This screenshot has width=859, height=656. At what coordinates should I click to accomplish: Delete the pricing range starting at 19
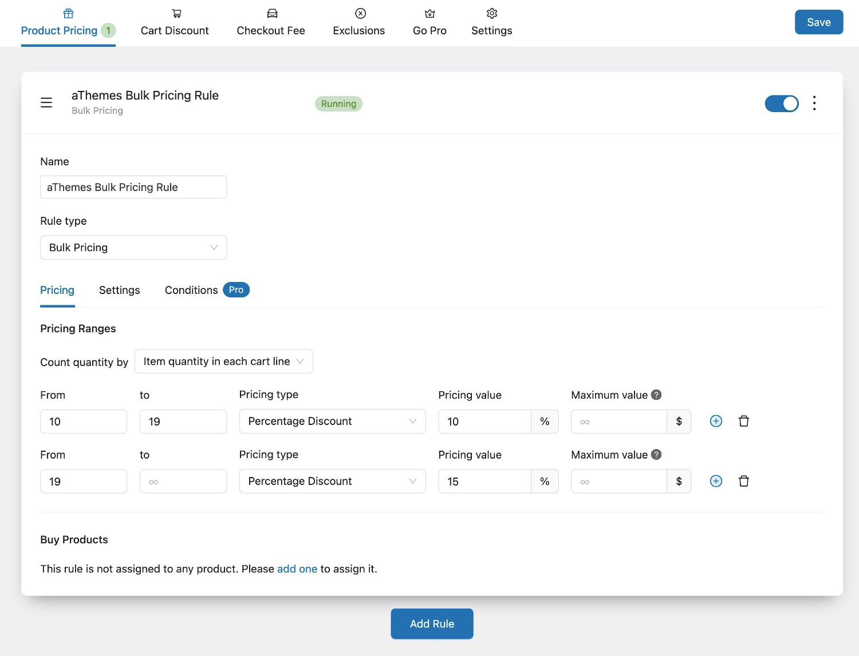pyautogui.click(x=743, y=481)
